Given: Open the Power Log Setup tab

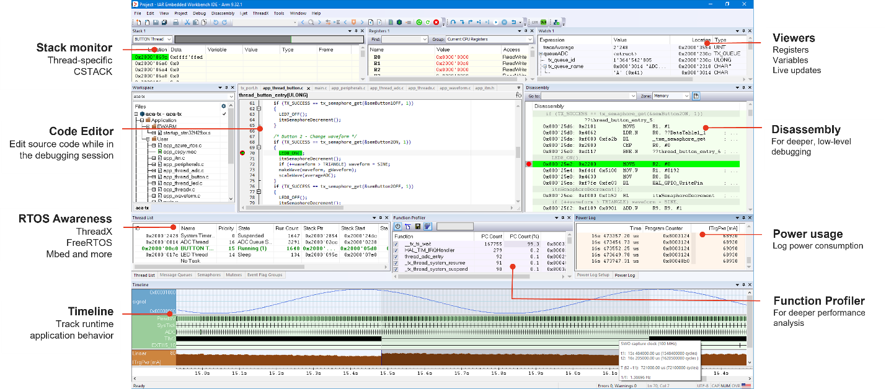Looking at the screenshot, I should (593, 275).
